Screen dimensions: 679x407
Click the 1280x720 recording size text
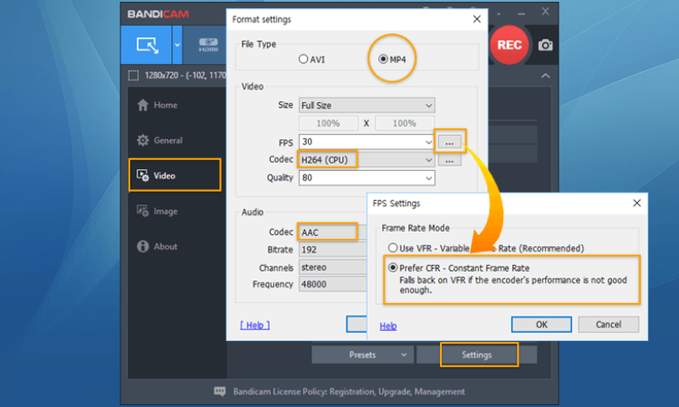pos(186,76)
